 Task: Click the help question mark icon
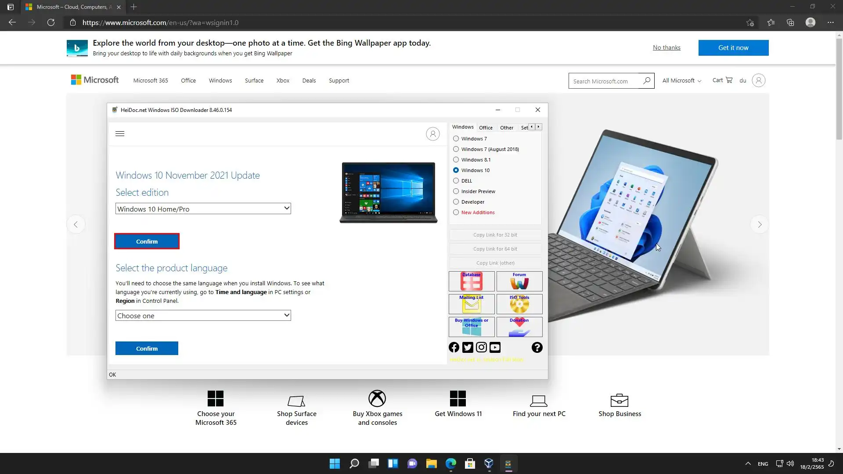click(x=537, y=348)
